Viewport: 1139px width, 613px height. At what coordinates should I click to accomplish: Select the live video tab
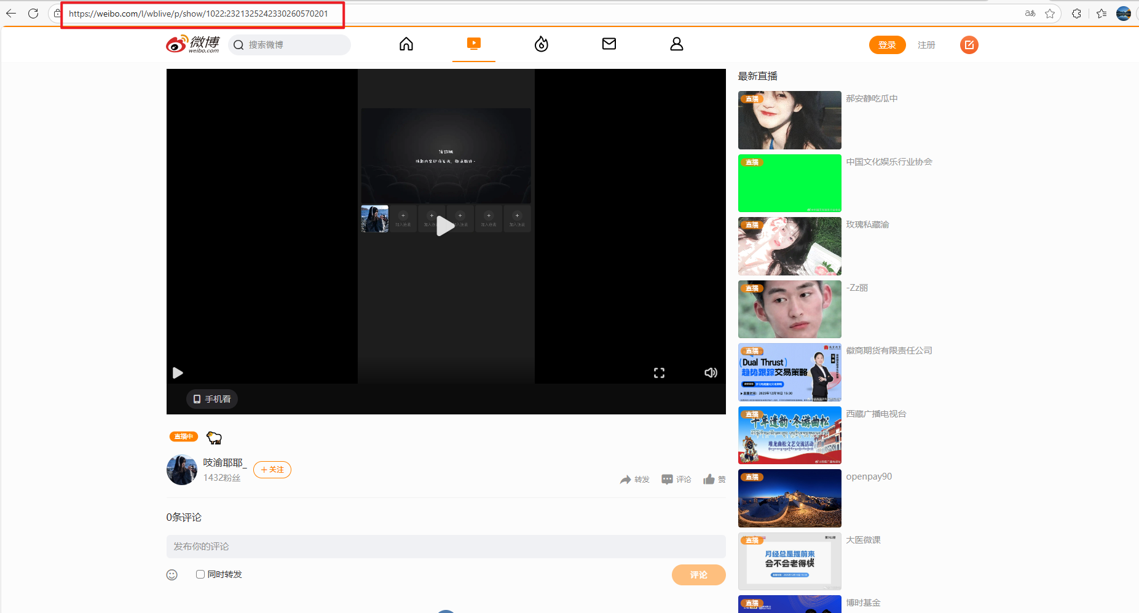click(473, 44)
